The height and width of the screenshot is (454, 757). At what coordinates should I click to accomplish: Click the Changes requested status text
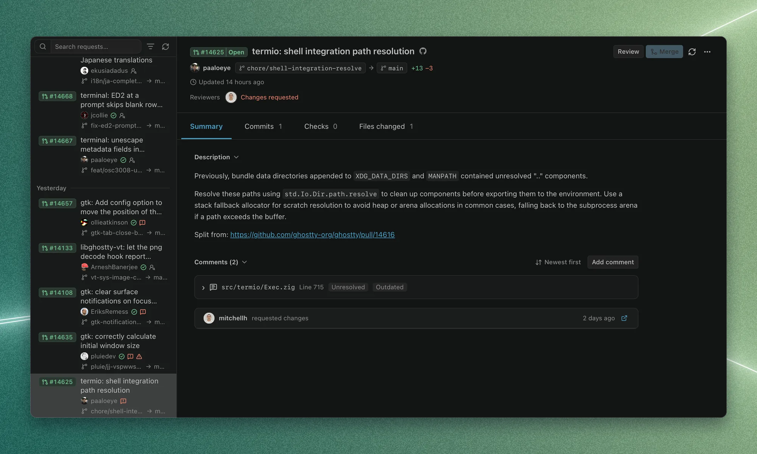point(269,97)
